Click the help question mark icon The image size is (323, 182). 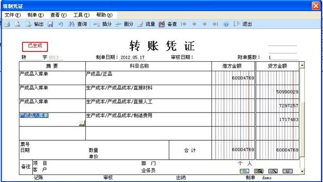pos(226,24)
